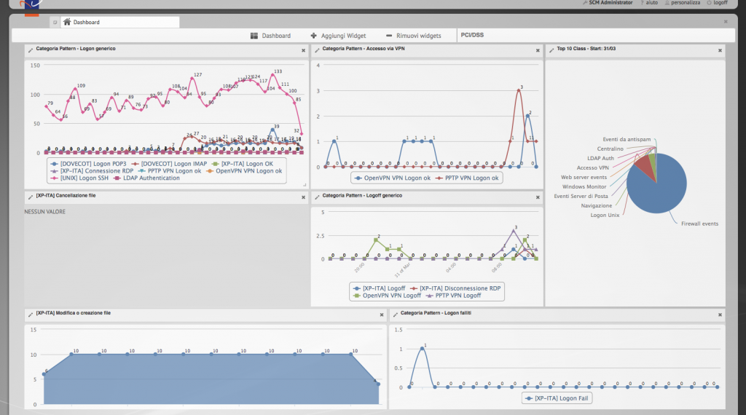Click the plus icon for Aggiungi Widget
This screenshot has width=746, height=415.
click(x=313, y=36)
